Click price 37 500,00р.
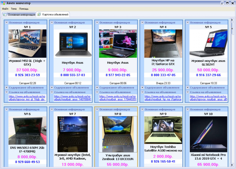 (27, 70)
